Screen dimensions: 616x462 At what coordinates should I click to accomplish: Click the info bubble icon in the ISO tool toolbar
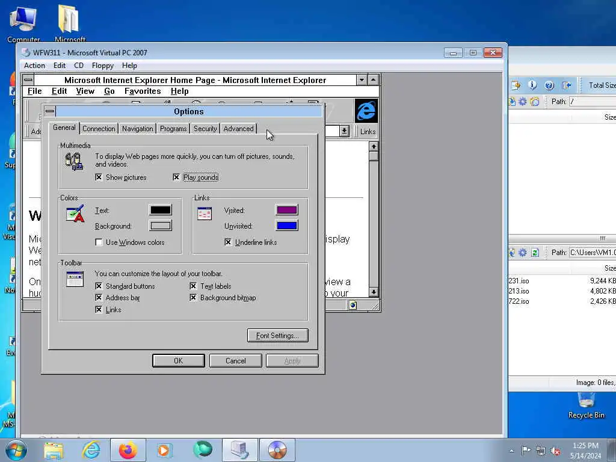tap(532, 85)
